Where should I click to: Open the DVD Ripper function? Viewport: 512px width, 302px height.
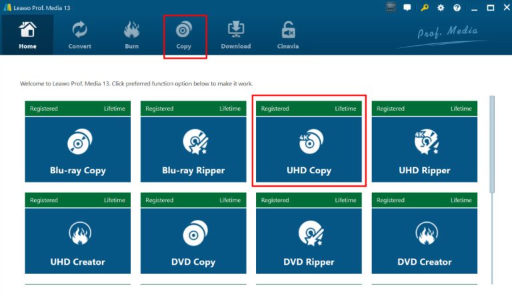click(309, 240)
